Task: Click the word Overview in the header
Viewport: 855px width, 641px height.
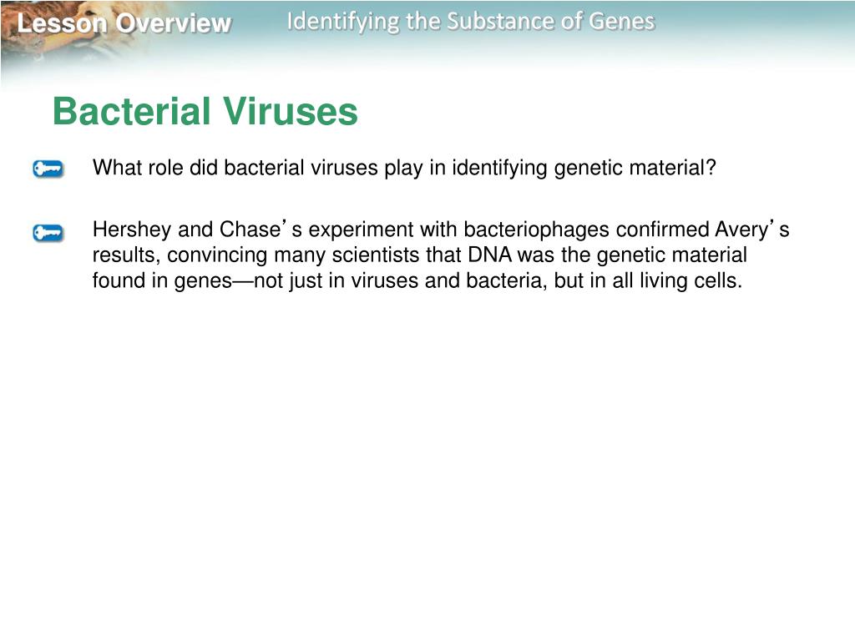Action: 174,23
